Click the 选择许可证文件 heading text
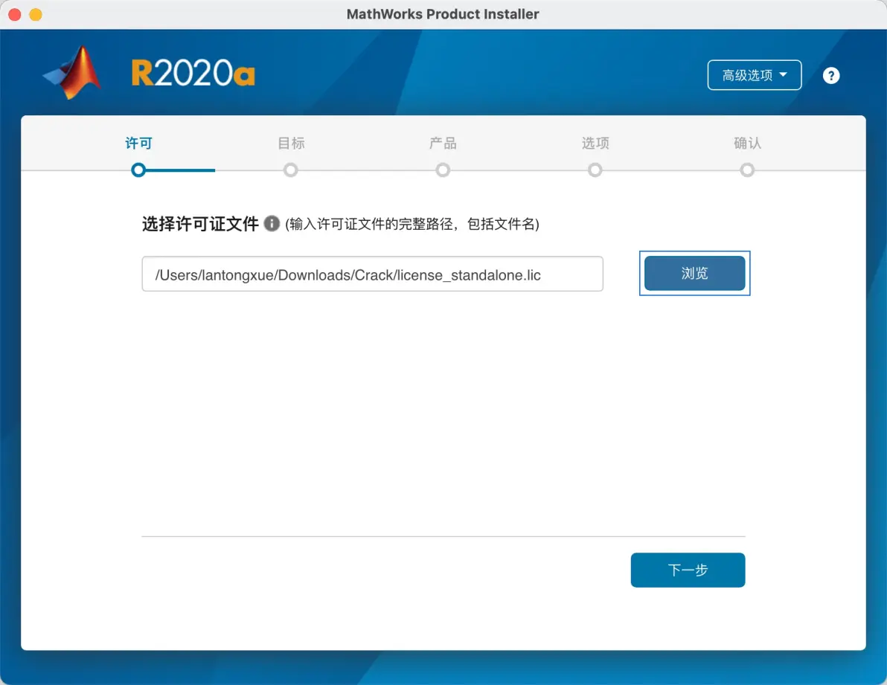 pyautogui.click(x=200, y=224)
